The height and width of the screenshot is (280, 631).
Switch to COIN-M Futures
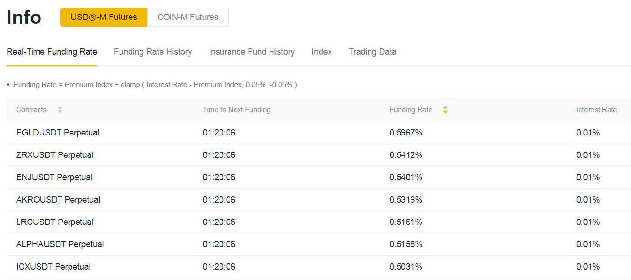(188, 17)
